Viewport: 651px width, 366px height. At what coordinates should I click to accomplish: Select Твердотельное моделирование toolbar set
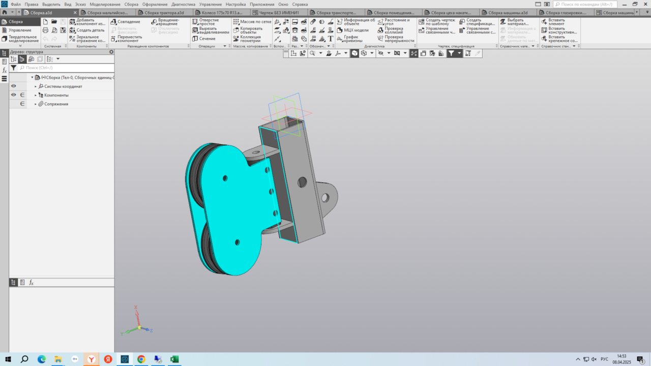(x=20, y=39)
